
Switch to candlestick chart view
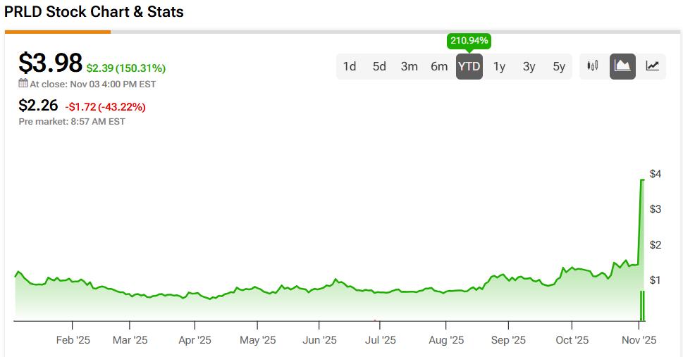593,66
